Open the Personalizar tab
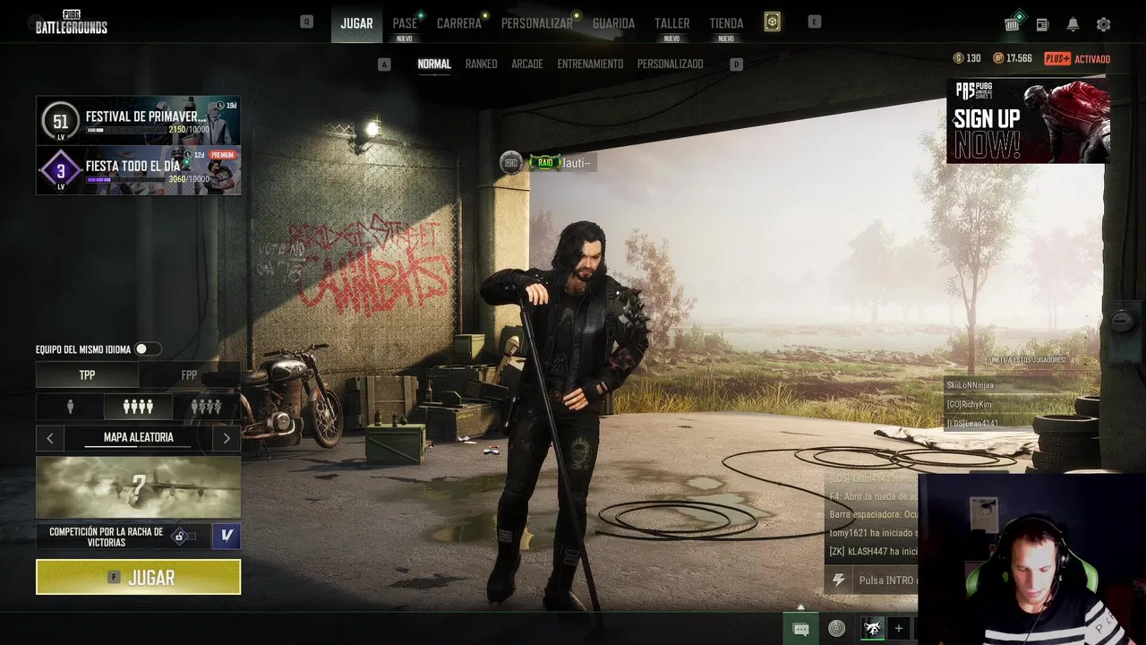The image size is (1146, 645). pos(537,23)
